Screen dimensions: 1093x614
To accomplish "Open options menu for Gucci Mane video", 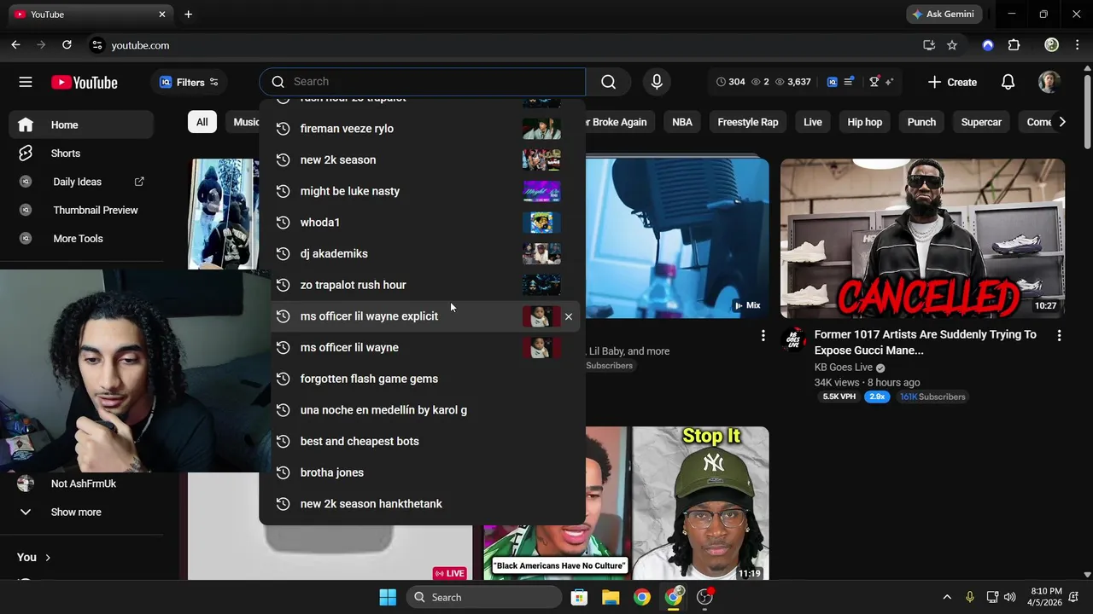I will [1059, 336].
